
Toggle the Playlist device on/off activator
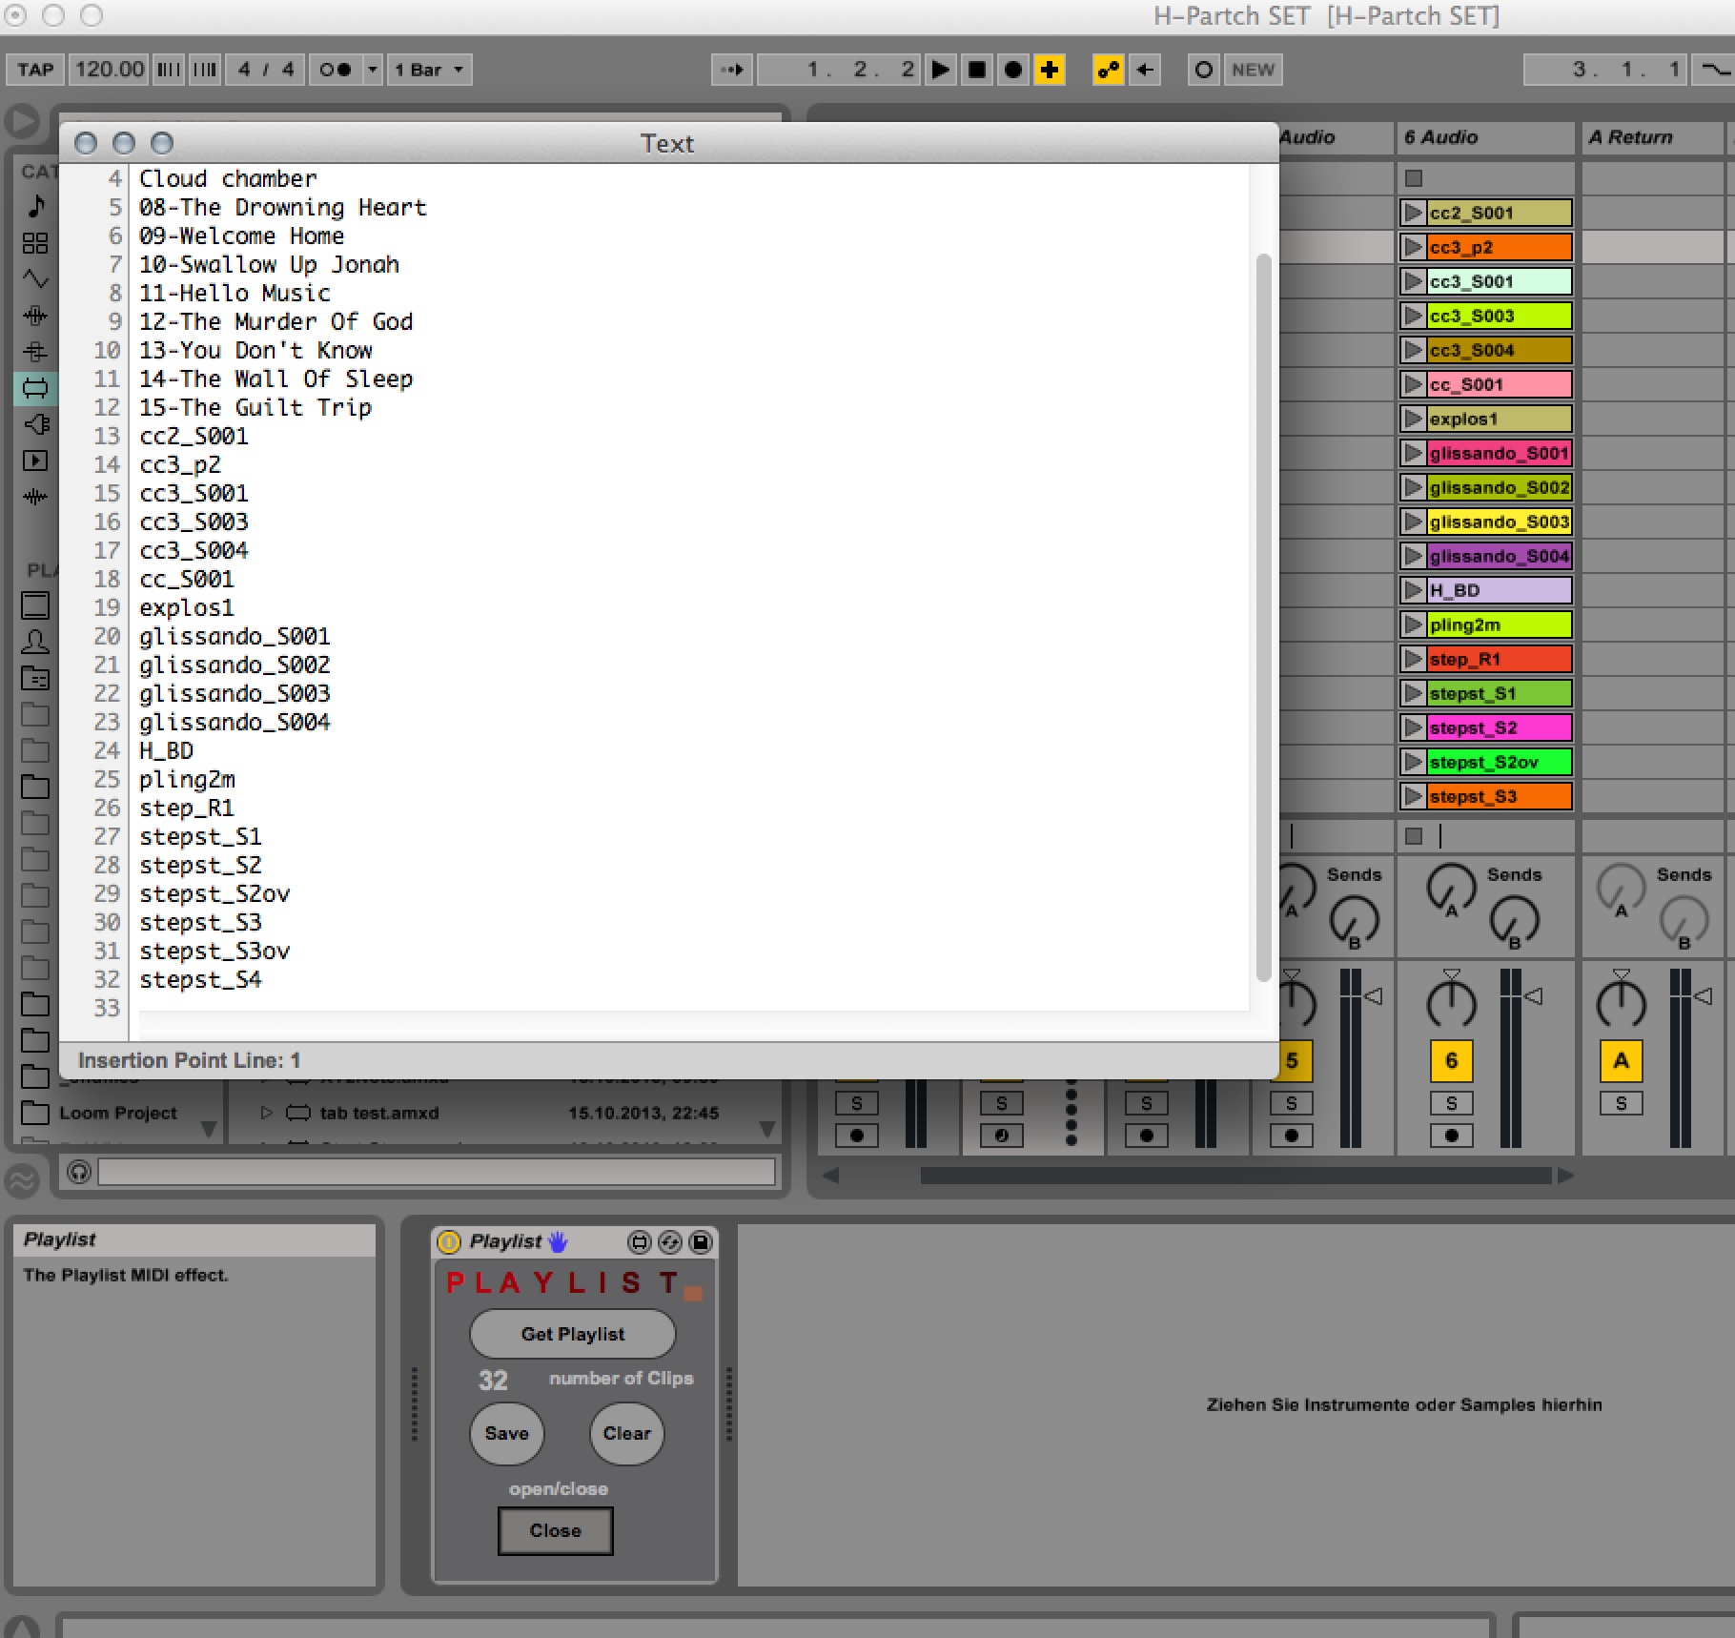pyautogui.click(x=448, y=1241)
